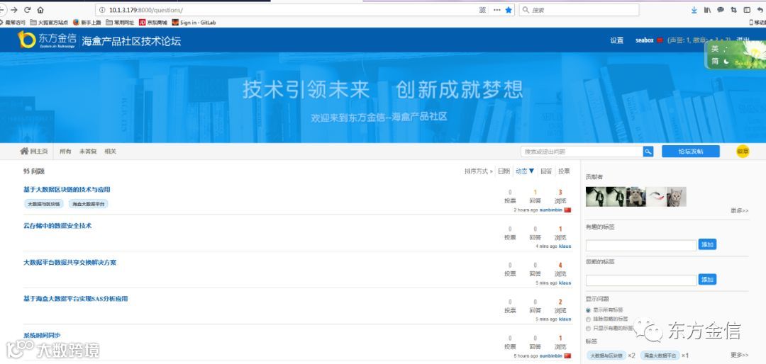
Task: Go to 回主页 home icon link
Action: [x=34, y=152]
